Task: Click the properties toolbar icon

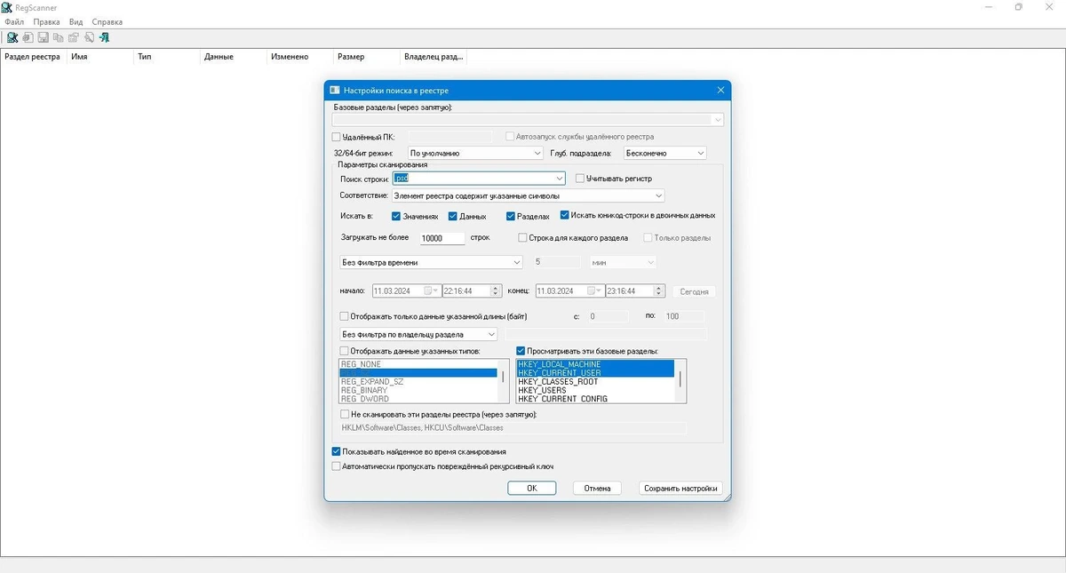Action: 74,37
